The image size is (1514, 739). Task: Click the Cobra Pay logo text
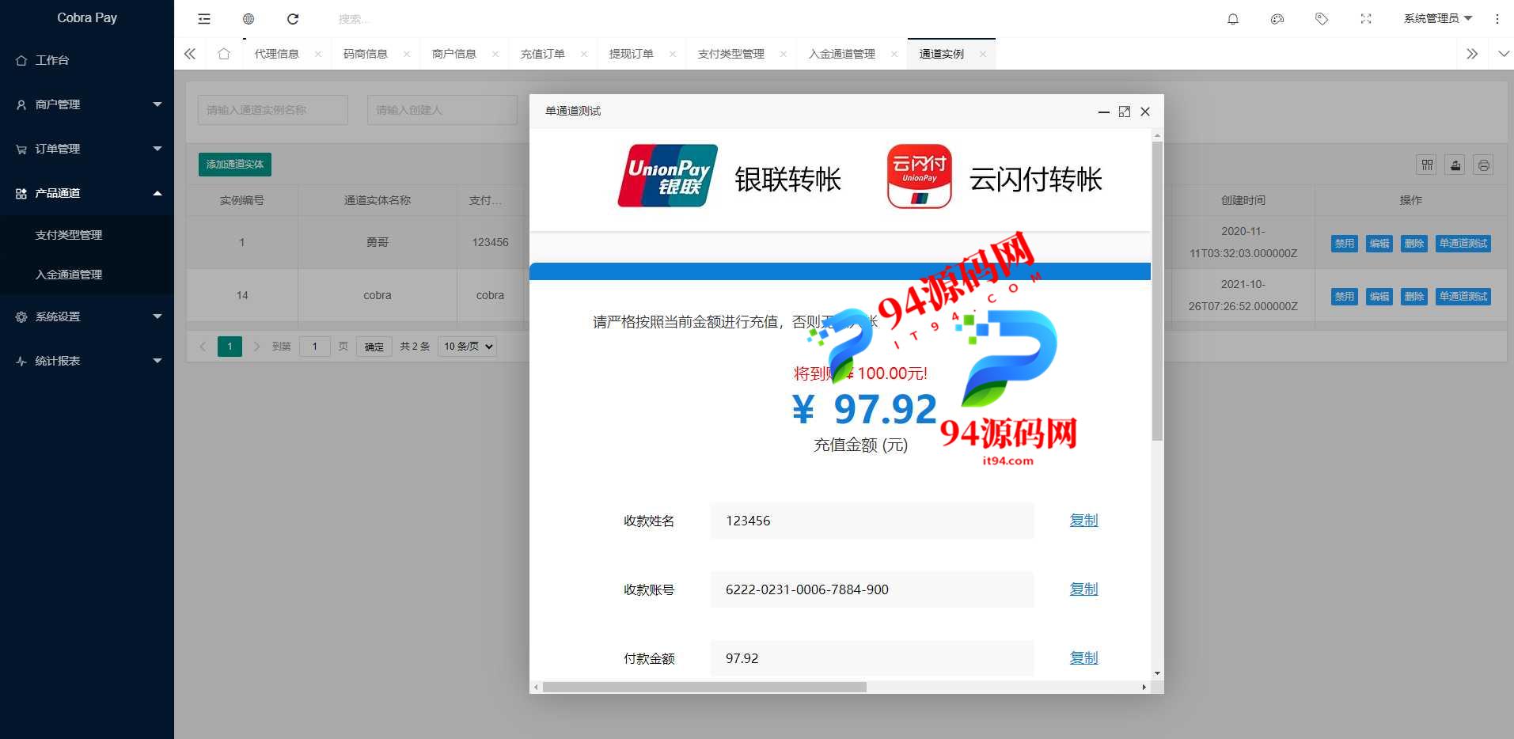[87, 17]
